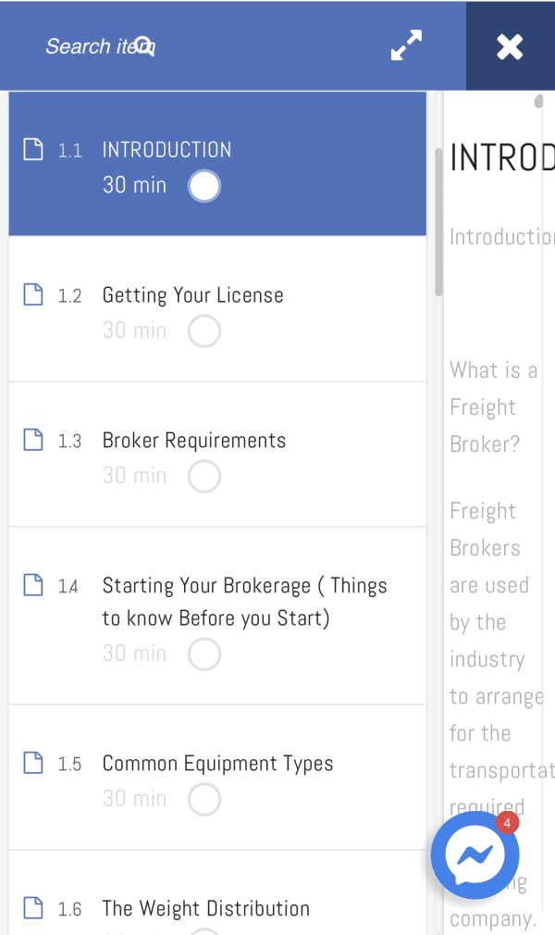Click the document icon for lesson 1.2
This screenshot has width=555, height=935.
coord(33,295)
